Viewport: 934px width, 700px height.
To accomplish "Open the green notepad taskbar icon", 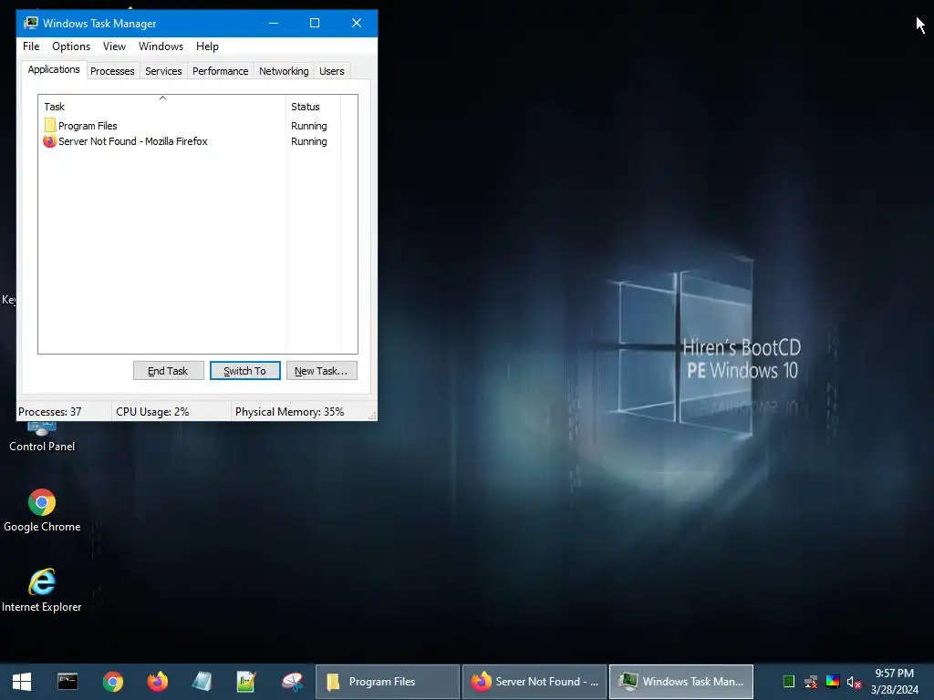I will tap(246, 682).
